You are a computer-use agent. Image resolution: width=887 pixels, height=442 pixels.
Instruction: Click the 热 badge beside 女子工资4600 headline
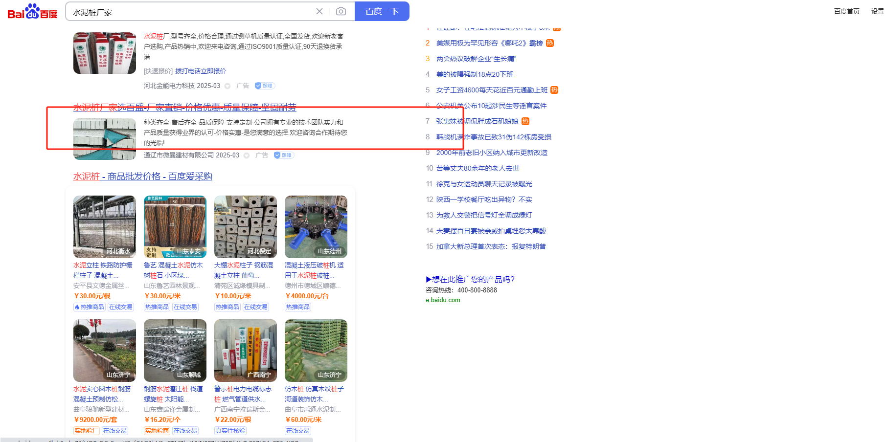click(554, 90)
